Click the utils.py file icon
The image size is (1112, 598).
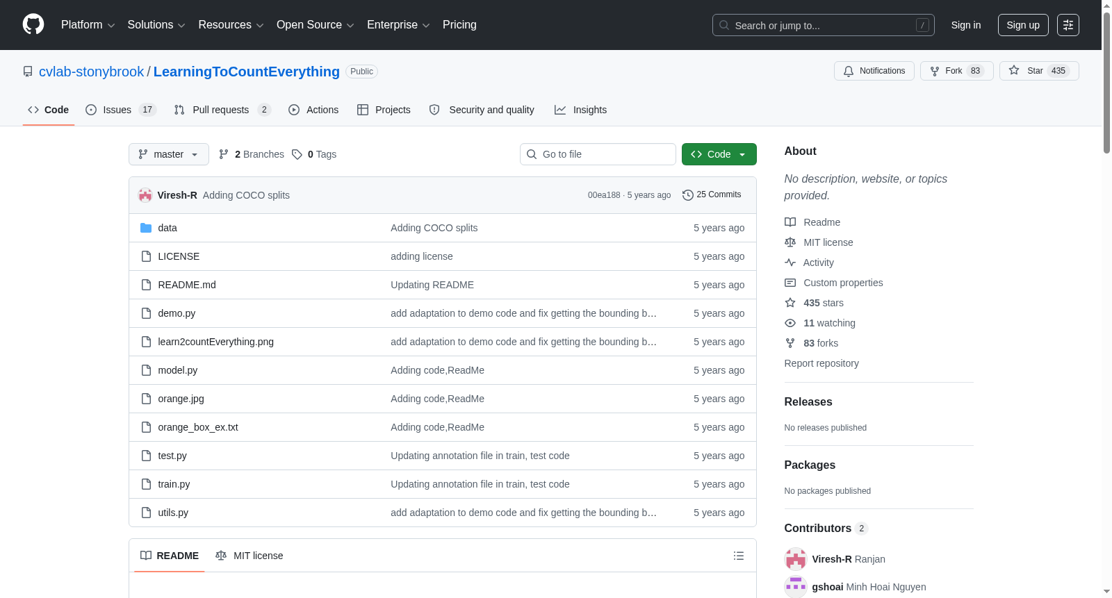click(146, 513)
